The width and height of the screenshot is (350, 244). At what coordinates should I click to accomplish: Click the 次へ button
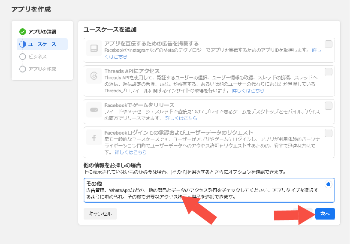pyautogui.click(x=325, y=214)
